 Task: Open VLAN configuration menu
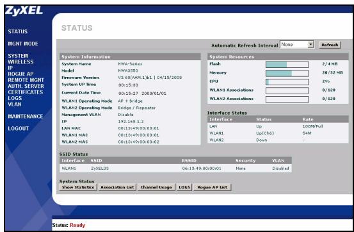tap(15, 104)
